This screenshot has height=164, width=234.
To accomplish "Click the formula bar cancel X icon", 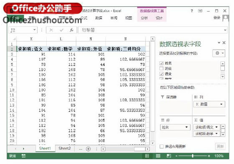I will pos(51,30).
